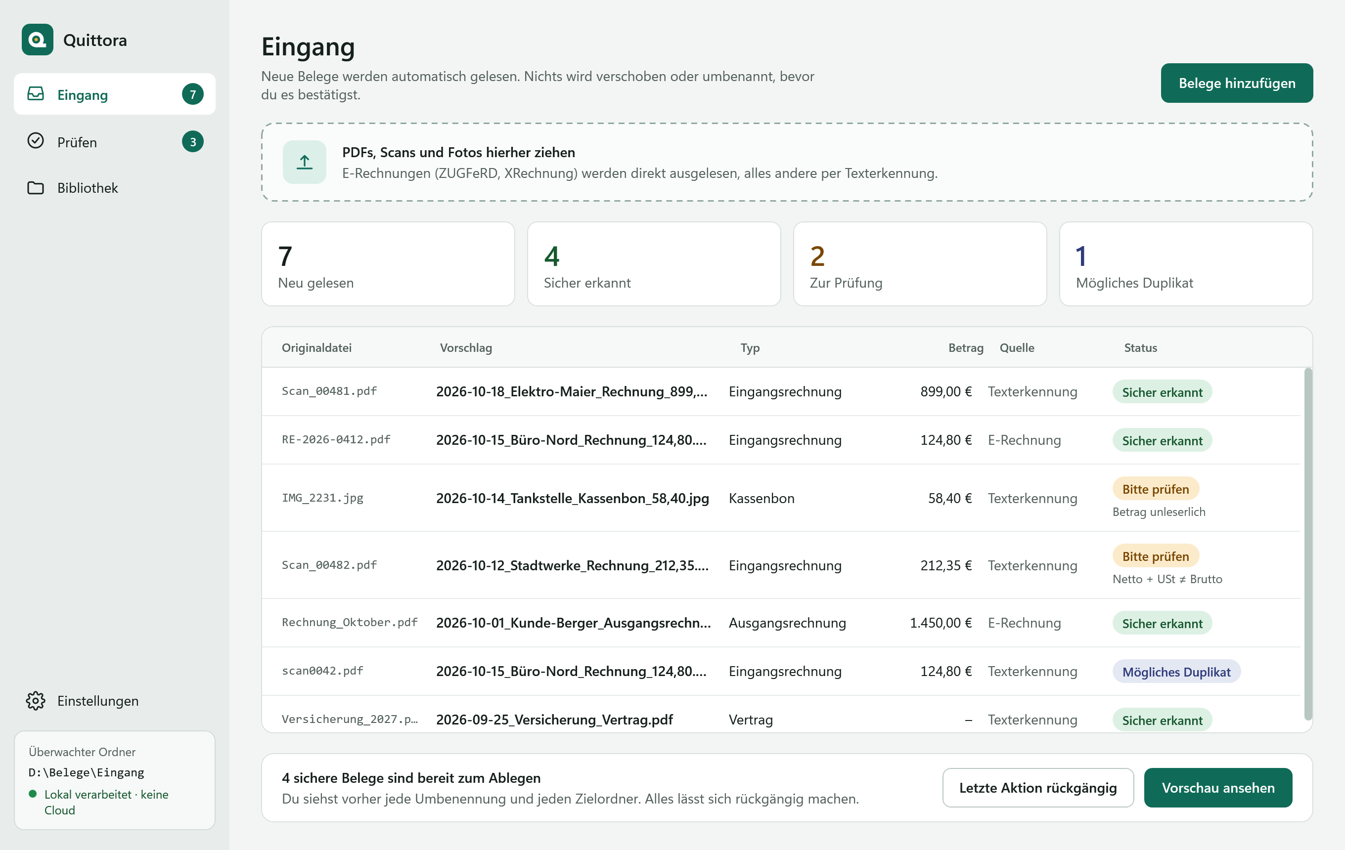The height and width of the screenshot is (850, 1345).
Task: Click the Einstellungen gear icon
Action: [x=36, y=700]
